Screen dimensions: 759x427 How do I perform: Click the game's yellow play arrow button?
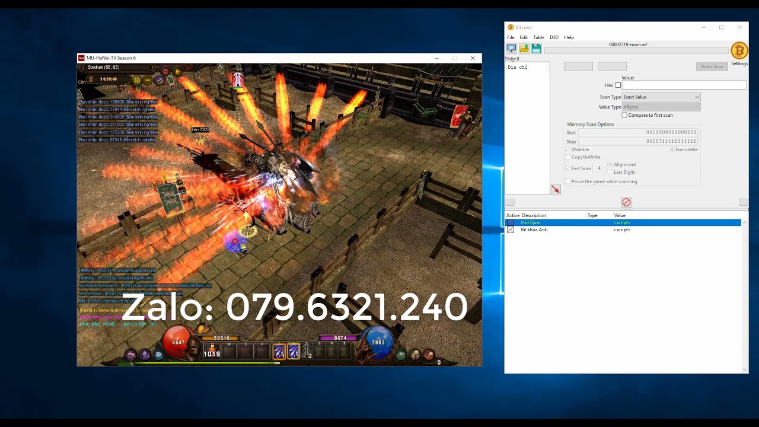point(177,72)
